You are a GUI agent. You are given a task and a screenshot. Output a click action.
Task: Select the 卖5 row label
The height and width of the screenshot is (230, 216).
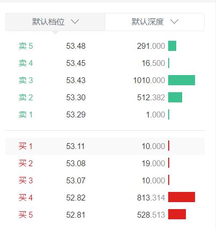(x=26, y=46)
